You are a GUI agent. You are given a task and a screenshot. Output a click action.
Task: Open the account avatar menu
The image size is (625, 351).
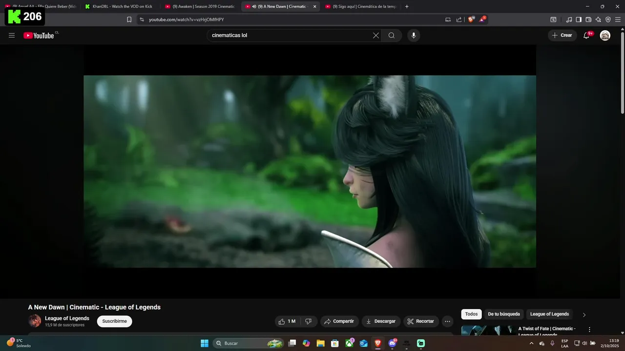(x=605, y=35)
